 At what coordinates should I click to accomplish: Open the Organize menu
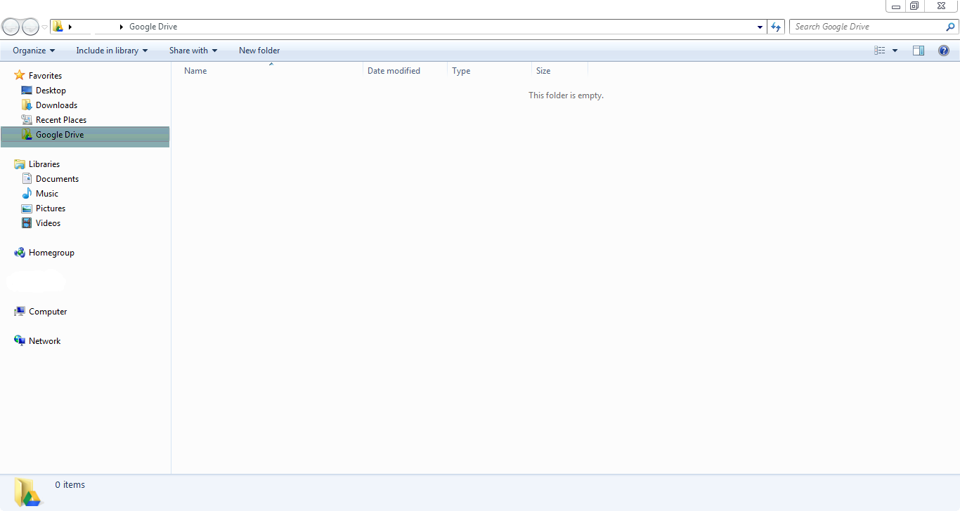[x=34, y=51]
